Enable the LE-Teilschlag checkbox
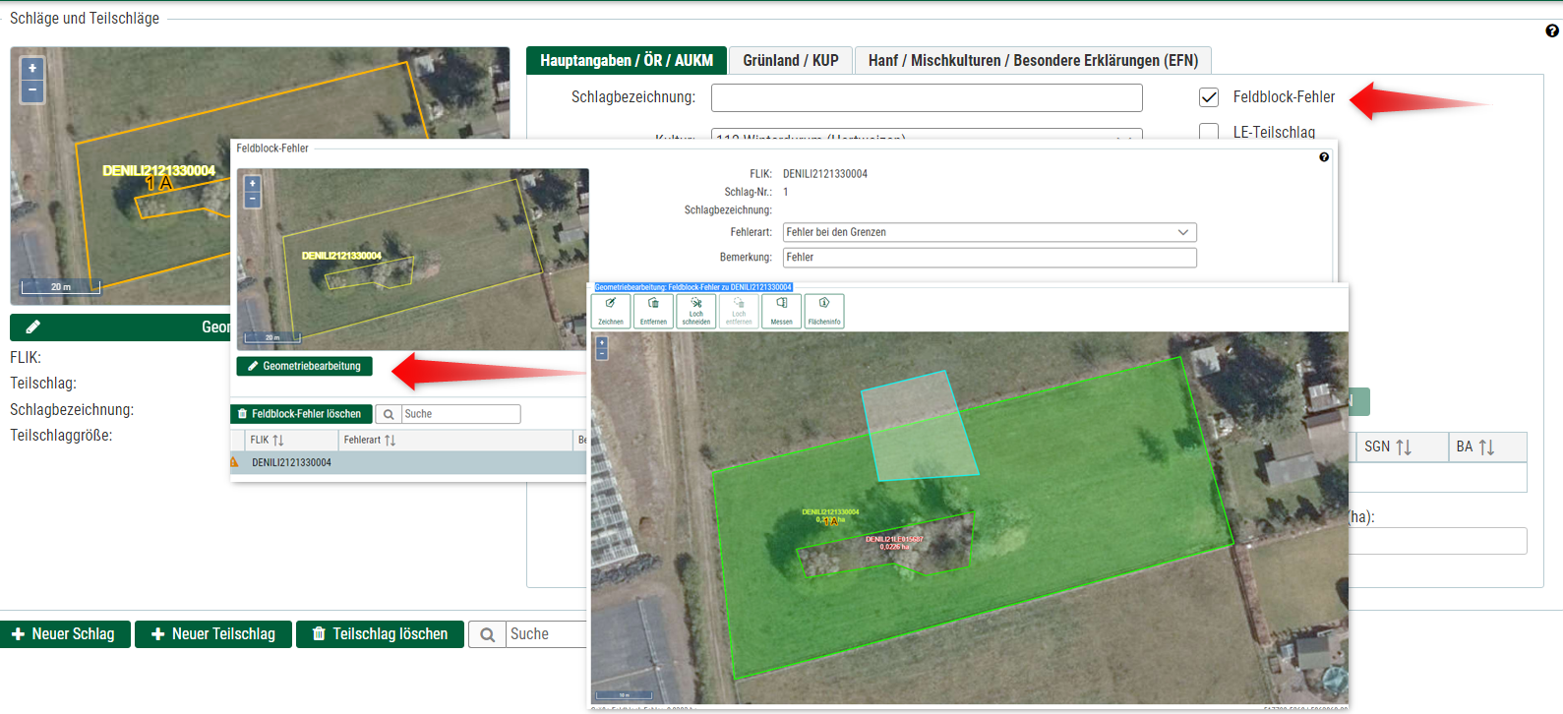The height and width of the screenshot is (714, 1563). coord(1209,132)
